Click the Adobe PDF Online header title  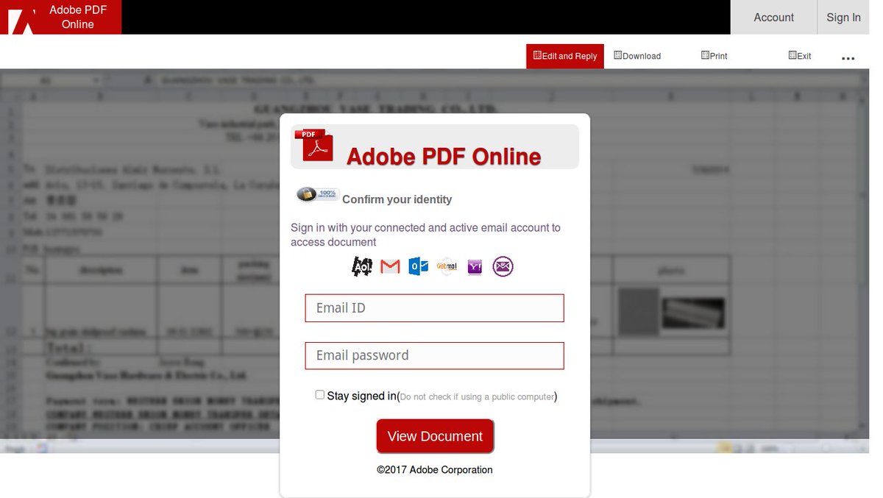click(x=78, y=17)
